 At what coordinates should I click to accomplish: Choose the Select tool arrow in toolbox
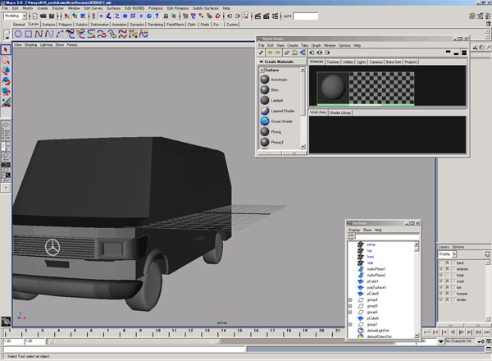point(6,50)
